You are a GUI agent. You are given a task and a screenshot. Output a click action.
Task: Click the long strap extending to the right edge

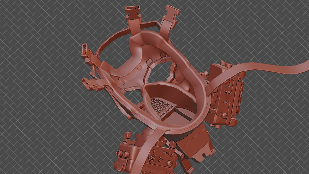pyautogui.click(x=272, y=67)
